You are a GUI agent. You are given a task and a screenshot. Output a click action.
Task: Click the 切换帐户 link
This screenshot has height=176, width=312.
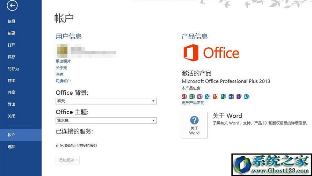click(63, 81)
